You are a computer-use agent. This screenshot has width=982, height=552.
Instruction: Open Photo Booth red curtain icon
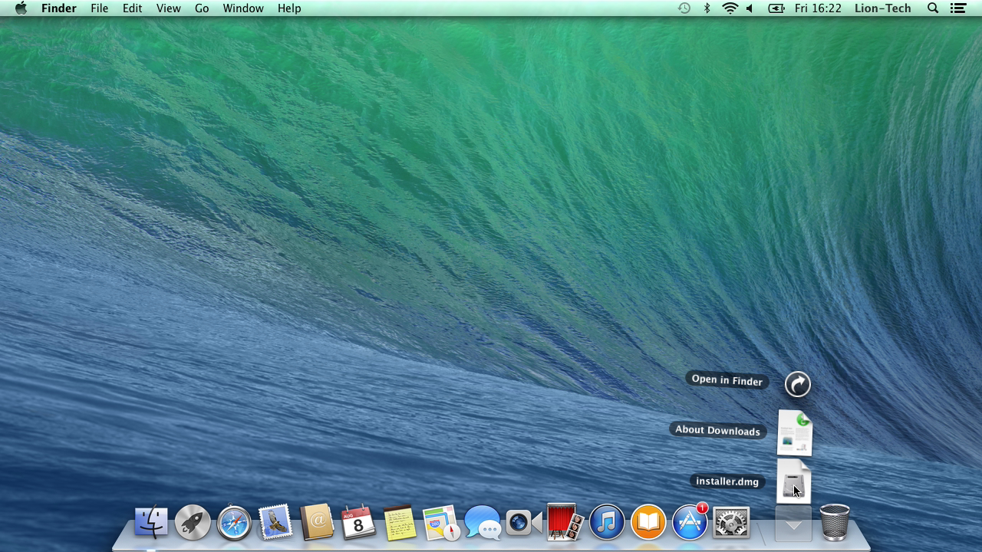point(565,523)
